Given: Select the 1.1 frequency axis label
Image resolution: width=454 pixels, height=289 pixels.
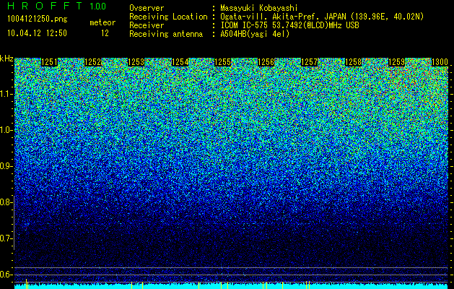Looking at the screenshot, I should tap(6, 94).
